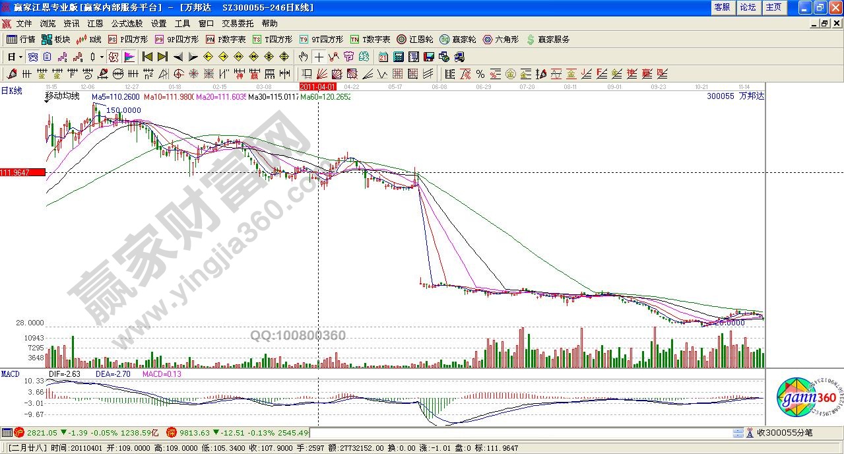This screenshot has height=454, width=844.
Task: Open the 六角形 hexagon tool
Action: coord(501,40)
